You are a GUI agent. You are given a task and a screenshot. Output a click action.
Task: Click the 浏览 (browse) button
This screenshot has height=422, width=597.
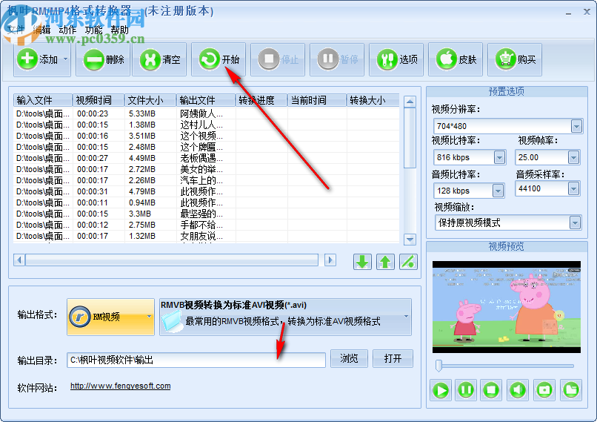tap(349, 358)
